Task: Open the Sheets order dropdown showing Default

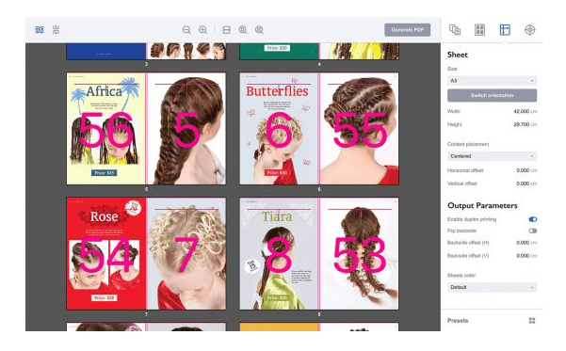Action: tap(492, 288)
